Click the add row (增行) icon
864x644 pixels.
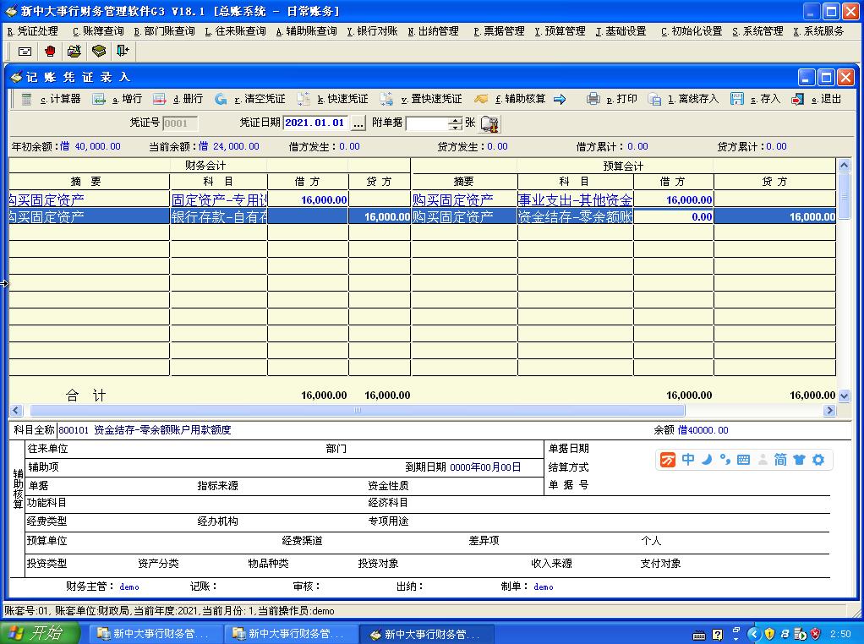pyautogui.click(x=99, y=99)
